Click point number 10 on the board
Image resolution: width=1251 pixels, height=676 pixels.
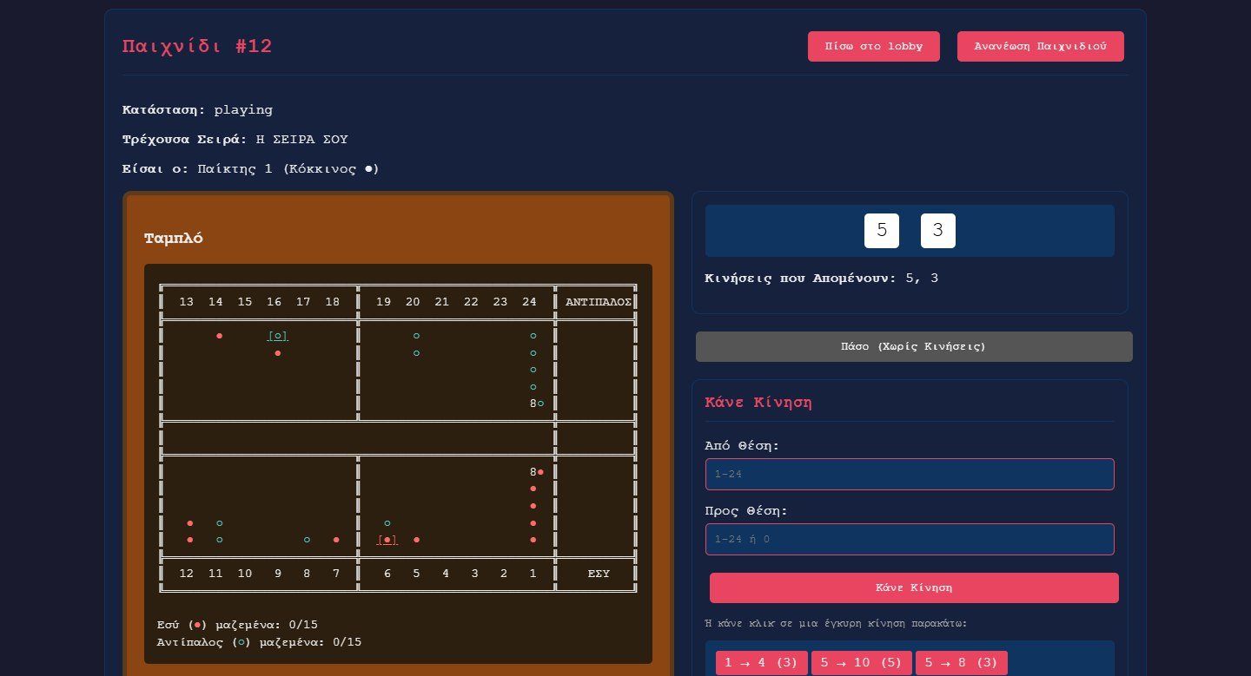[245, 574]
